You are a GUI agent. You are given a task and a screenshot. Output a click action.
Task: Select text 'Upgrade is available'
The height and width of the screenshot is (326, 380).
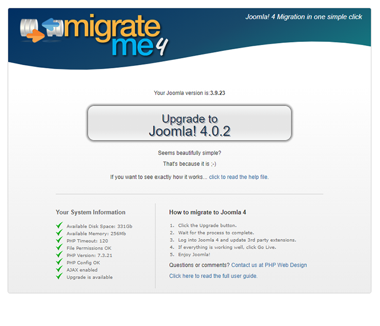89,277
